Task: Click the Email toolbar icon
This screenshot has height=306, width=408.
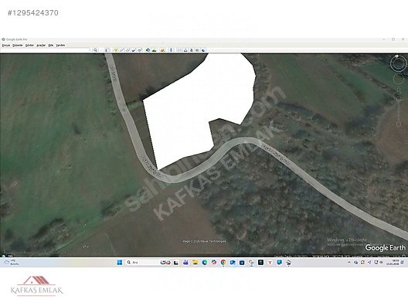Action: [x=178, y=50]
